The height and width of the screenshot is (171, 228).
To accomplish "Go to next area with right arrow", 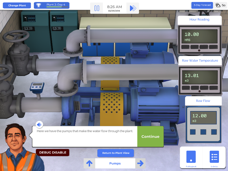I will pos(140,163).
